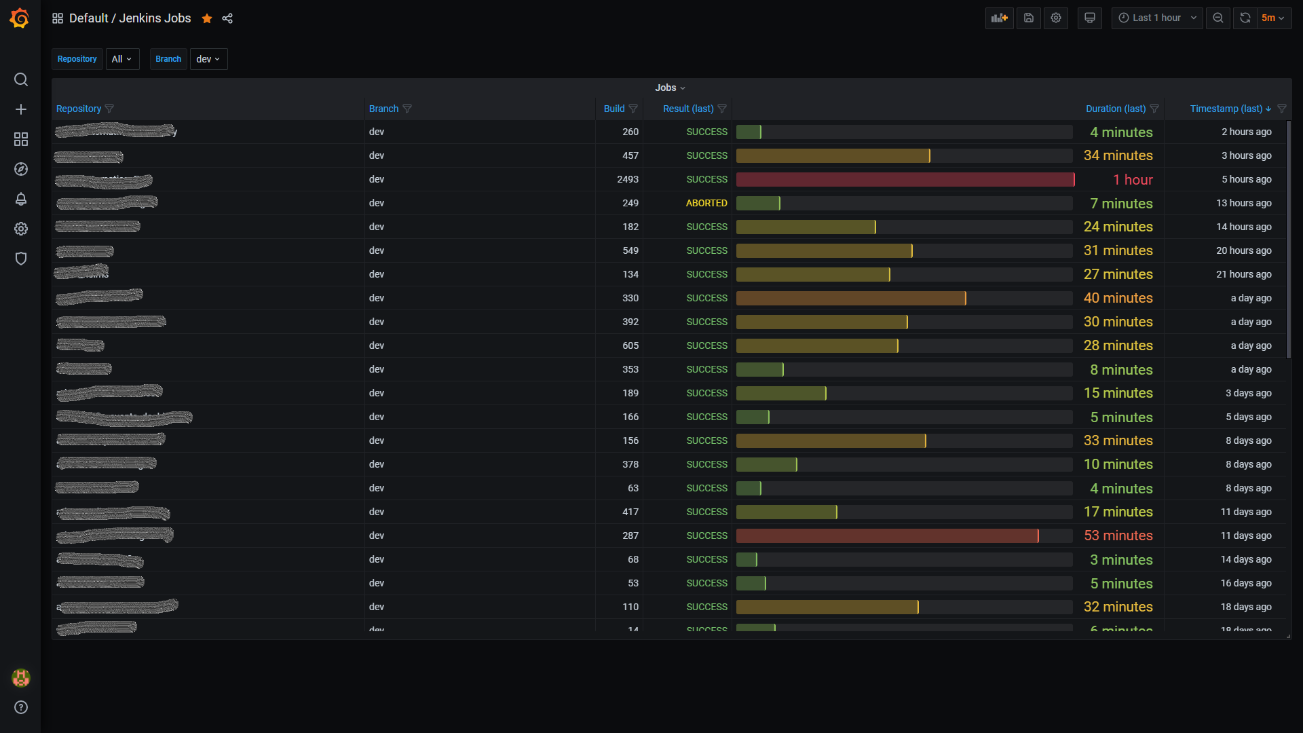
Task: Filter the Branch column
Action: tap(407, 109)
